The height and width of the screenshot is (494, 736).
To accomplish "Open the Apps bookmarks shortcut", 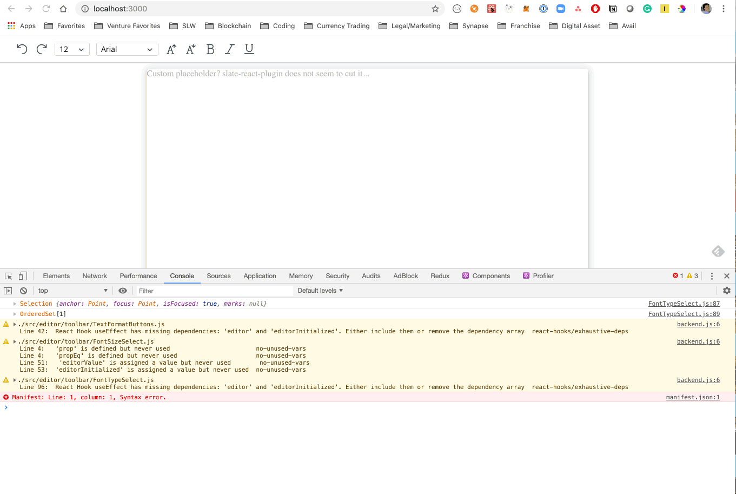I will click(22, 26).
